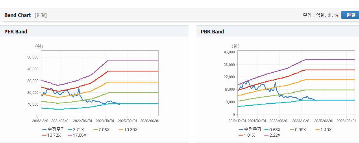Click the 45,000 axis label in PBR chart
The width and height of the screenshot is (359, 143).
[x=229, y=52]
